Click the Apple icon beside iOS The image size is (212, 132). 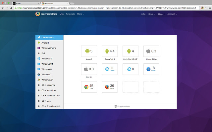click(38, 53)
